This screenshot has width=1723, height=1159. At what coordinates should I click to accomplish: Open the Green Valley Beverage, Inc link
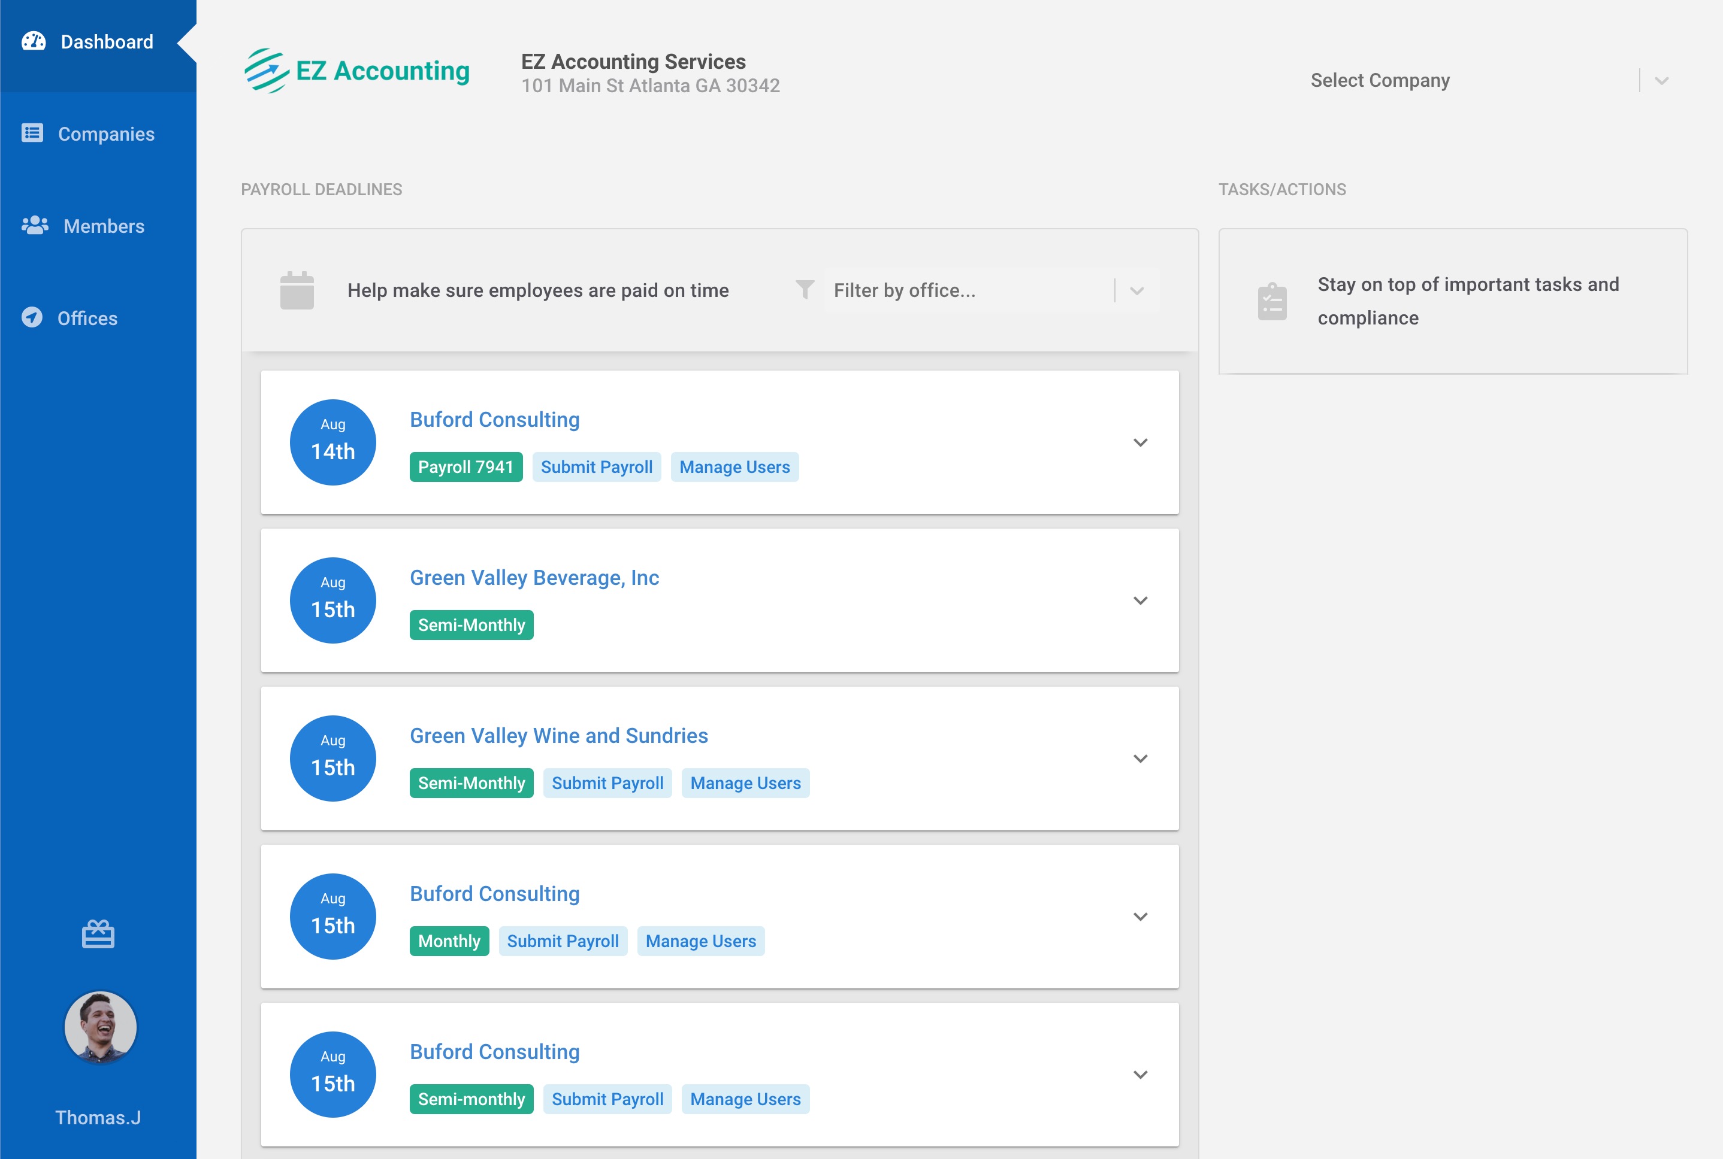(534, 577)
